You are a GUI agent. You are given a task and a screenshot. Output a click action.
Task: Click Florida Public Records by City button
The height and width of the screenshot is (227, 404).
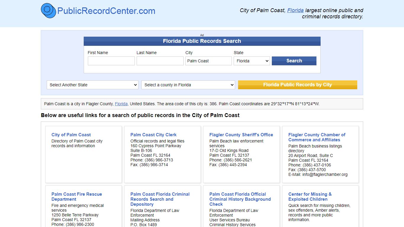pyautogui.click(x=298, y=85)
